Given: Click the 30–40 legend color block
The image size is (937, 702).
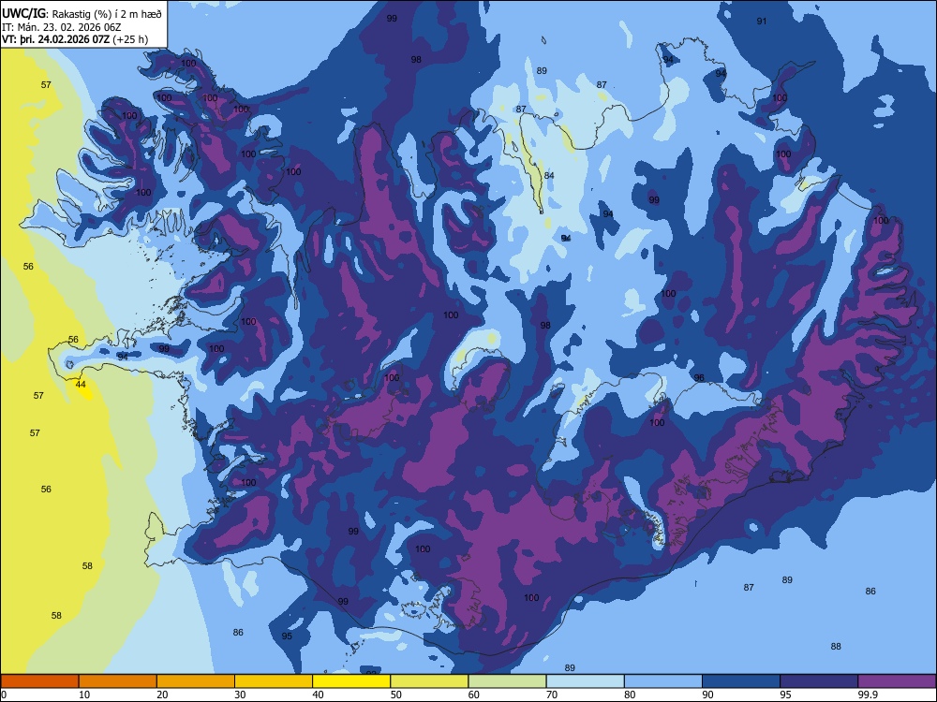Looking at the screenshot, I should [274, 681].
